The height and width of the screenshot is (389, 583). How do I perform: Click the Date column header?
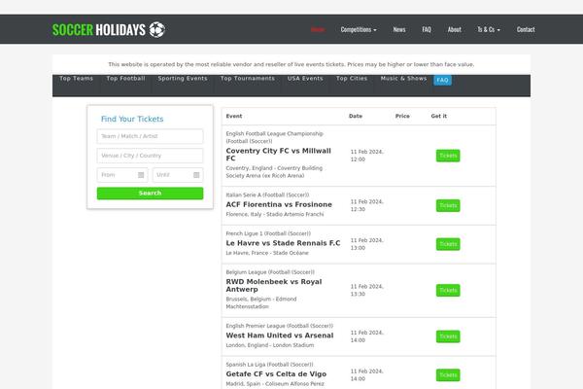(356, 116)
